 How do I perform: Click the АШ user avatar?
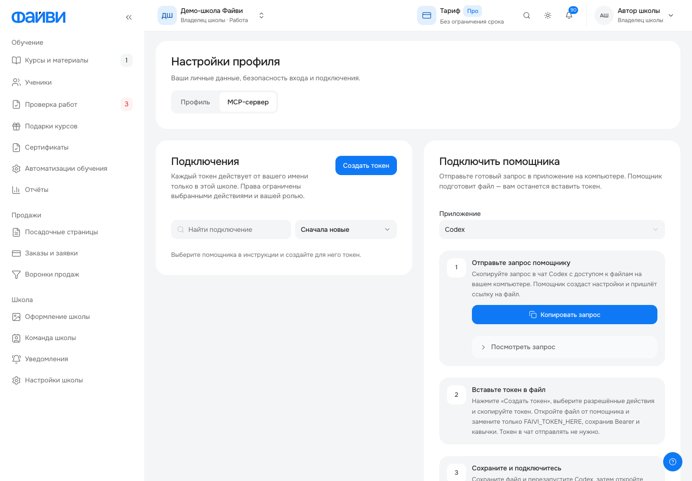[x=604, y=15]
